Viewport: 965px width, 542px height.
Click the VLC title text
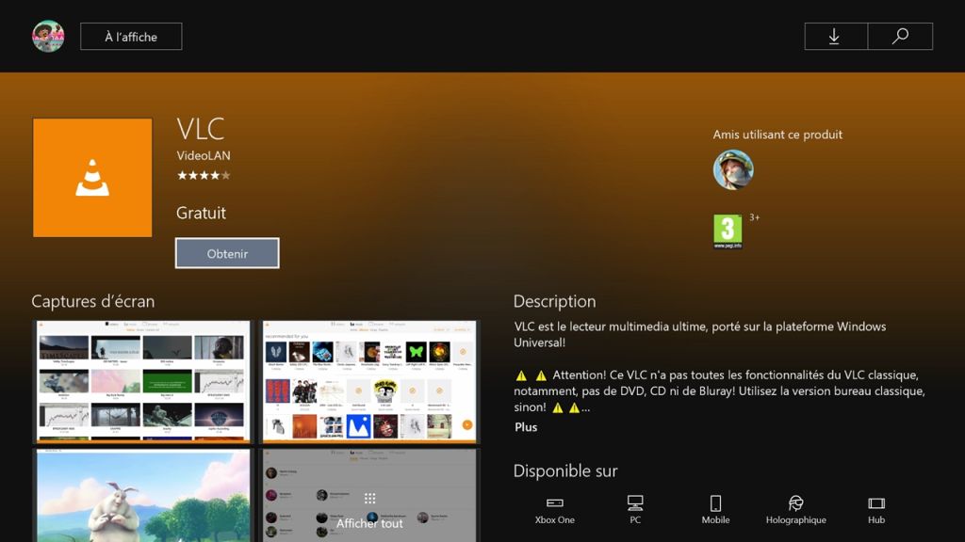pos(201,129)
